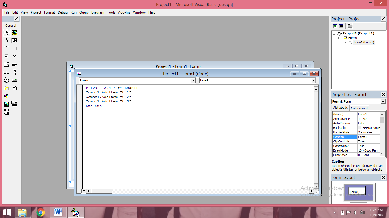The image size is (389, 218).
Task: Select the FileListBox control tool
Action: [15, 88]
